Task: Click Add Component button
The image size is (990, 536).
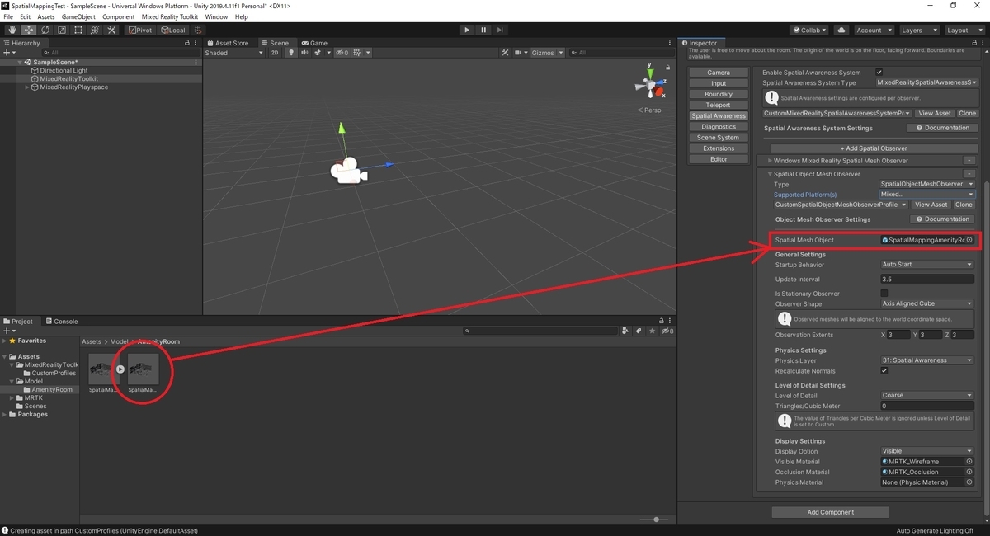Action: (831, 512)
